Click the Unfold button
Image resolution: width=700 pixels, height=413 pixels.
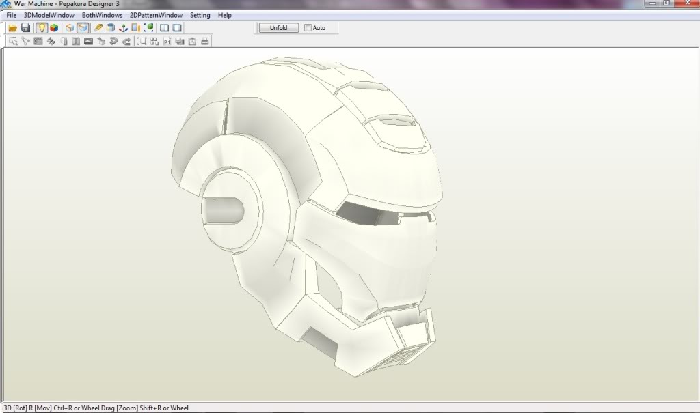[279, 28]
